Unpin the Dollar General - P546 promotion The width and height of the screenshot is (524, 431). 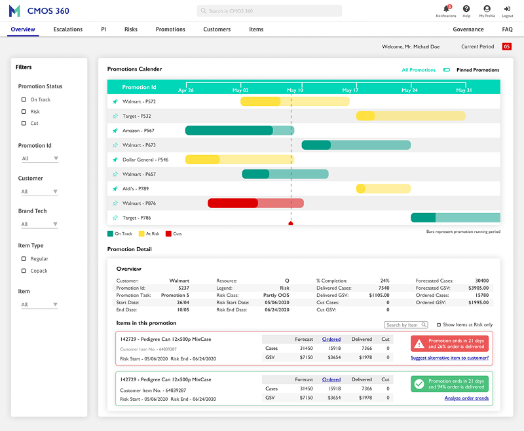(x=115, y=160)
